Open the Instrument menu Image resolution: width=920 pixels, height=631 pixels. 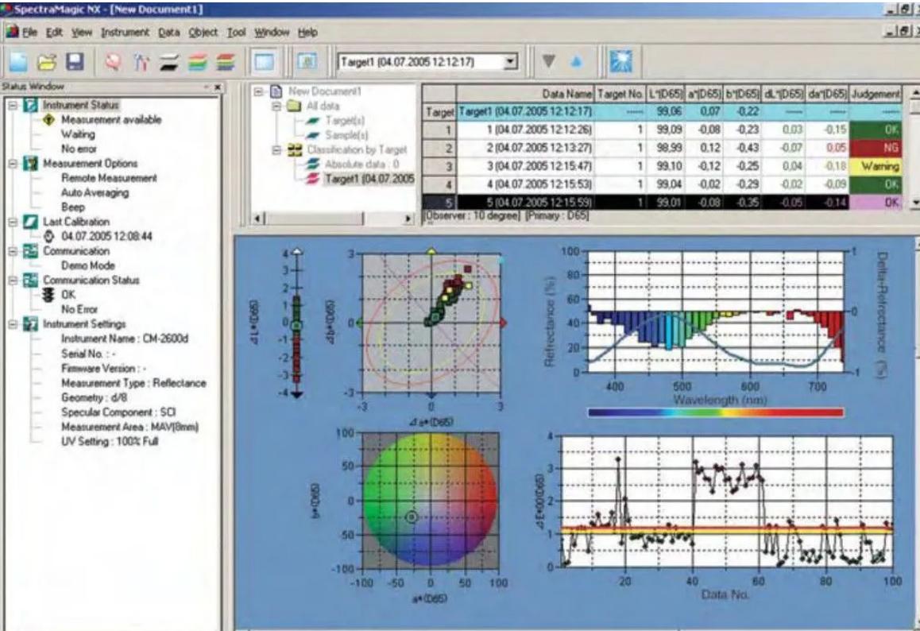coord(125,33)
